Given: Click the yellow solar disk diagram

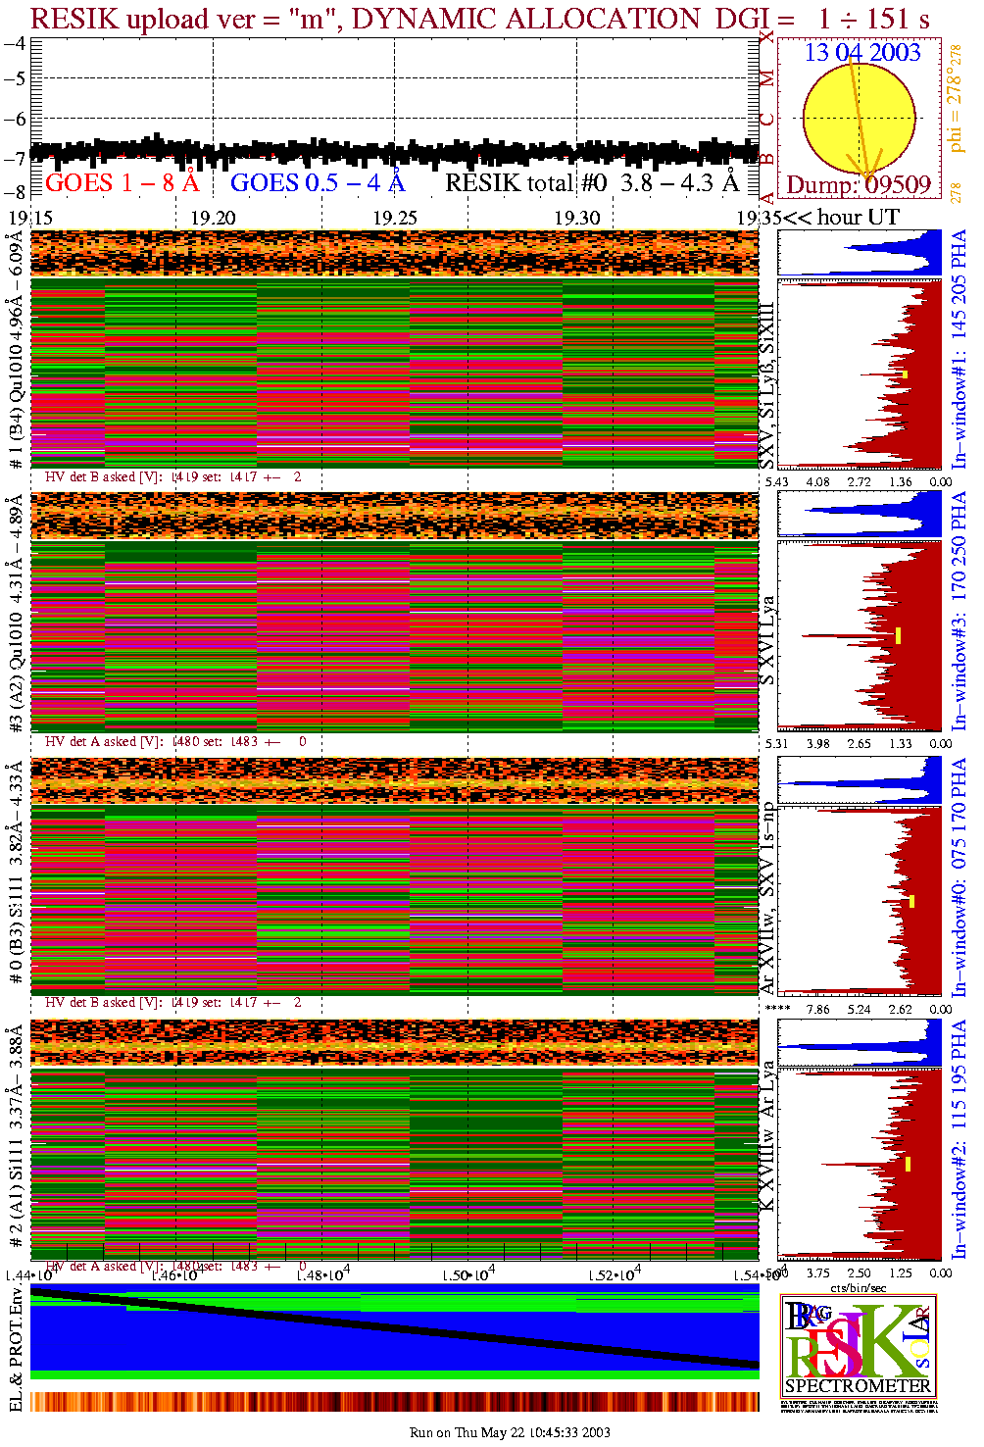Looking at the screenshot, I should click(x=859, y=118).
